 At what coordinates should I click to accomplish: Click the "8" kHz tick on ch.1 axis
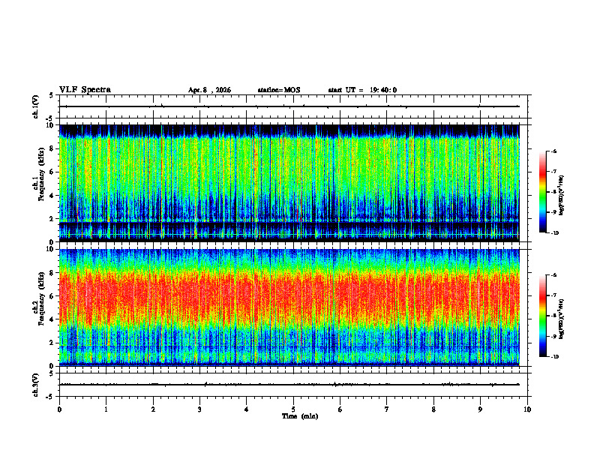[x=51, y=148]
